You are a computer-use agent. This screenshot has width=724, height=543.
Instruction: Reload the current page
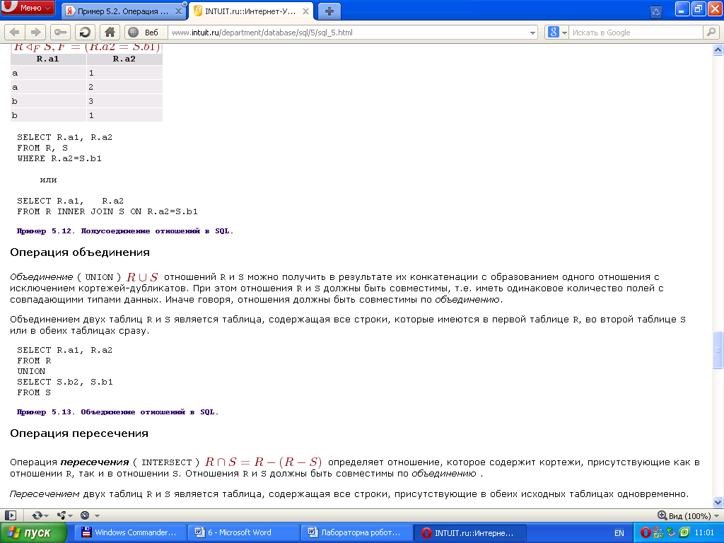[x=85, y=32]
